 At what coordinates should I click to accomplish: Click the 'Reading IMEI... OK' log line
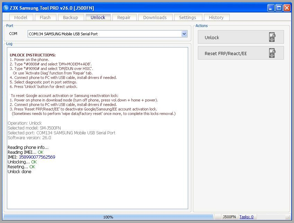tap(26, 152)
